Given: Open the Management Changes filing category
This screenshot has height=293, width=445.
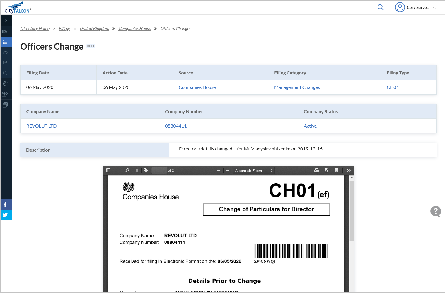Looking at the screenshot, I should pos(297,87).
